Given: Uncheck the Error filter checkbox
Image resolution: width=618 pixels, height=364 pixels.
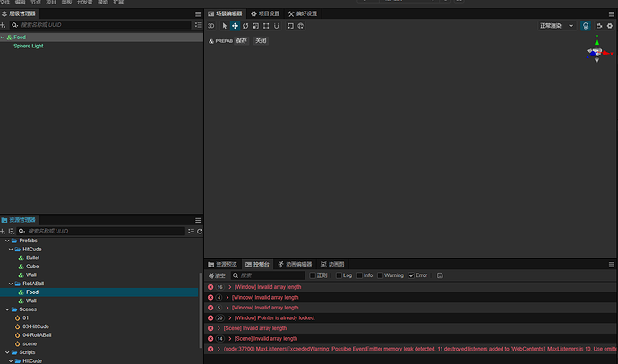Looking at the screenshot, I should [411, 275].
